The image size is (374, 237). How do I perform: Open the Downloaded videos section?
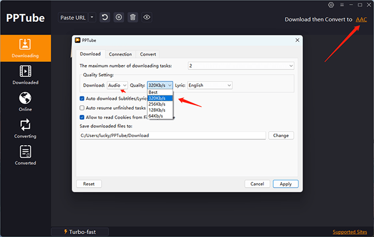coord(25,75)
